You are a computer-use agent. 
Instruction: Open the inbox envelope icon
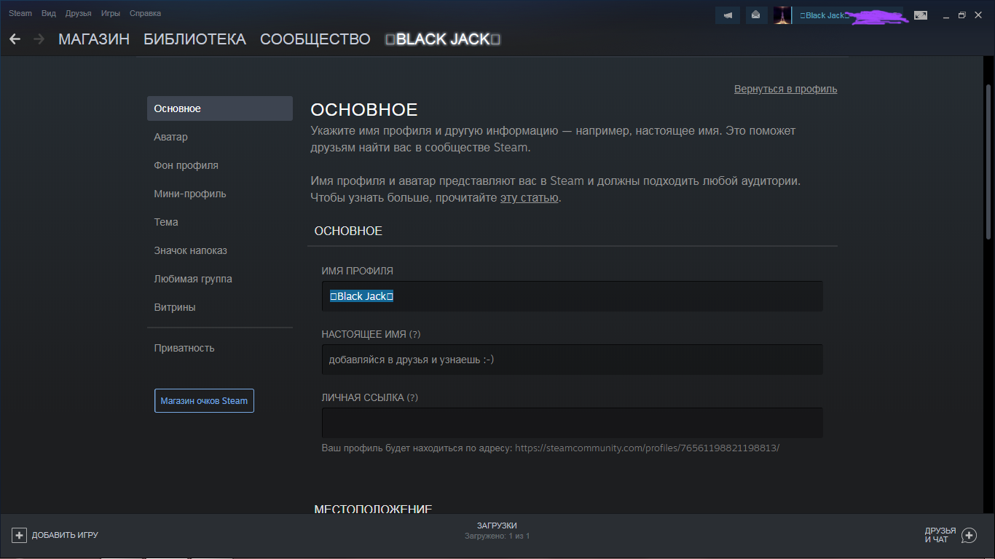(x=756, y=15)
